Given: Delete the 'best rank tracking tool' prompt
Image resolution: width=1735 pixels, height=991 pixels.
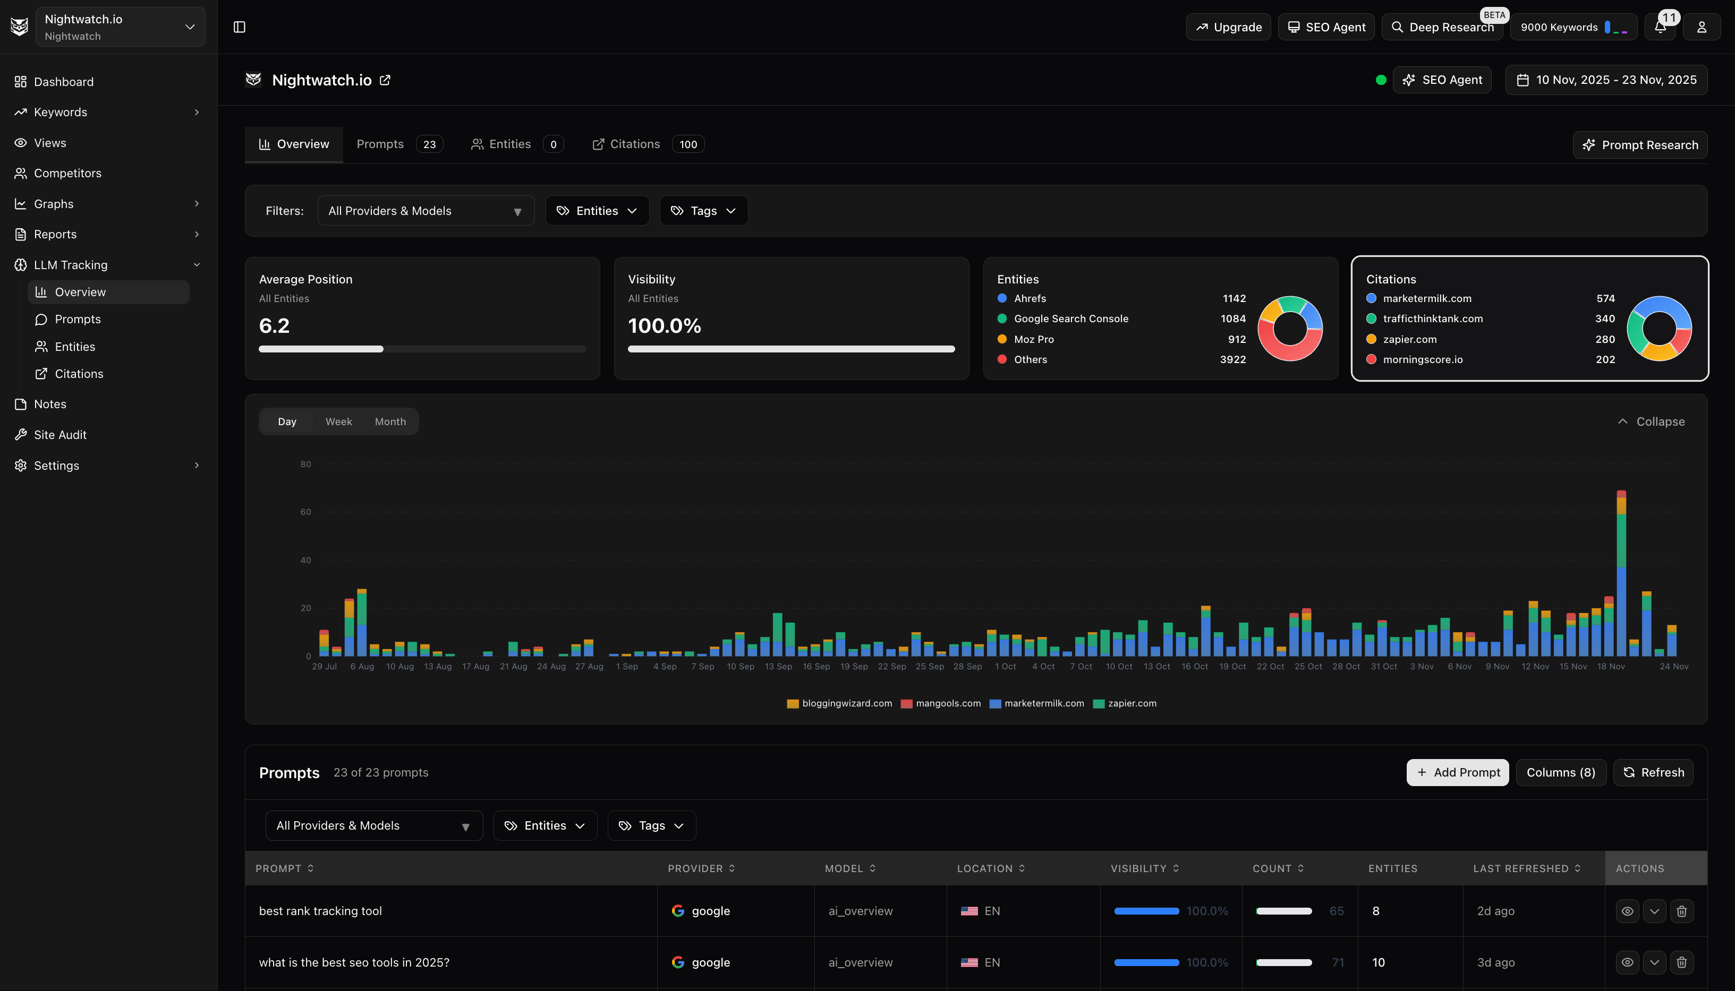Looking at the screenshot, I should coord(1681,911).
